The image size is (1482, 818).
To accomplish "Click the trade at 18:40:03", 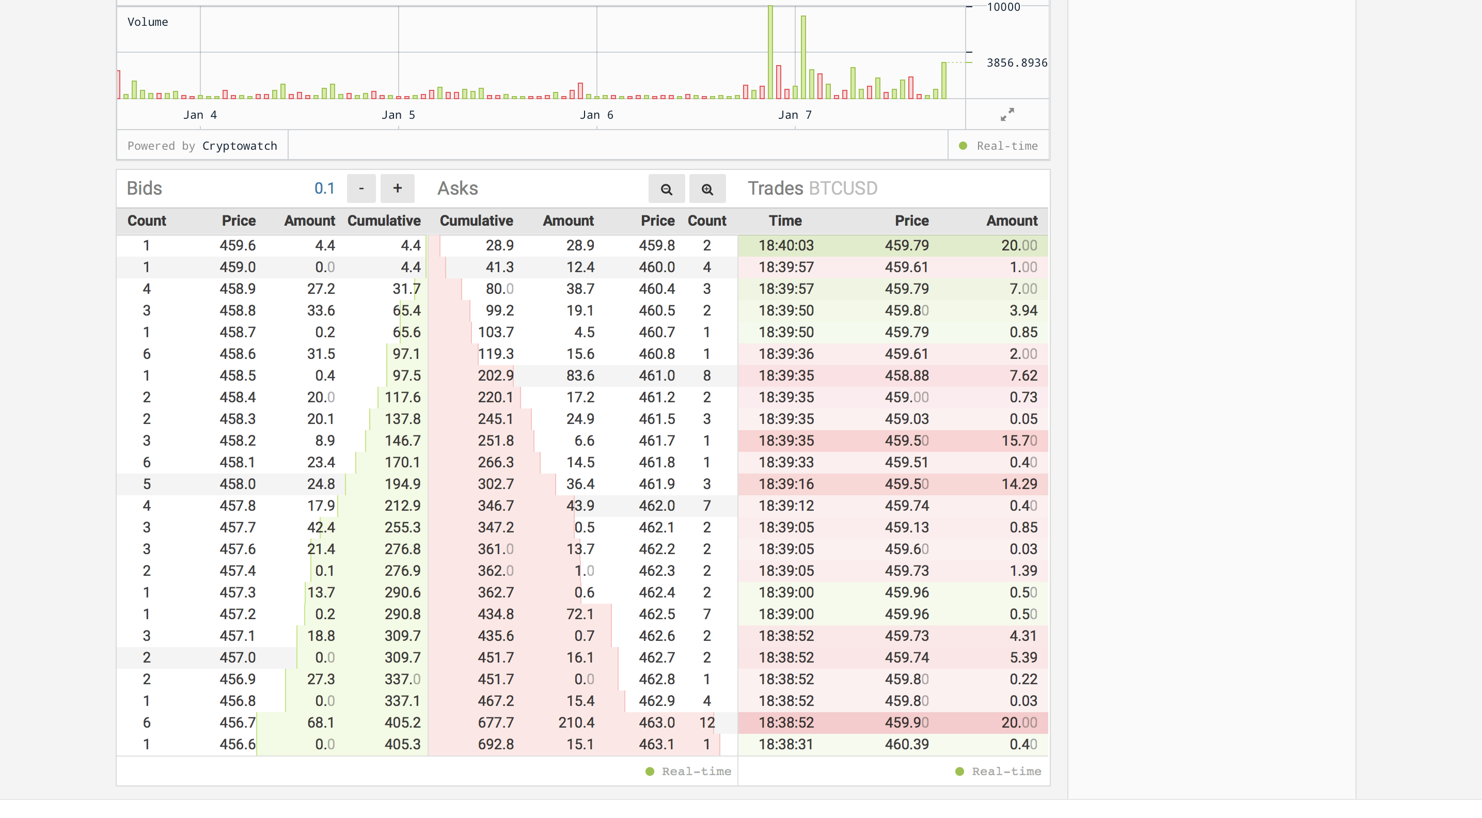I will click(x=893, y=246).
